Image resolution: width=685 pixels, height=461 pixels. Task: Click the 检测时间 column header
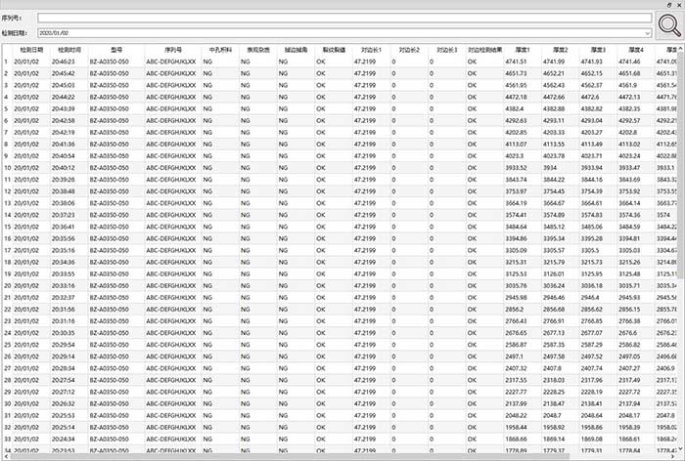[x=68, y=49]
